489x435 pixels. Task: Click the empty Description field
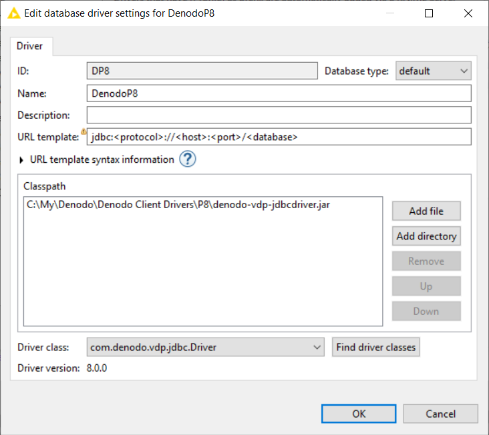[x=279, y=115]
